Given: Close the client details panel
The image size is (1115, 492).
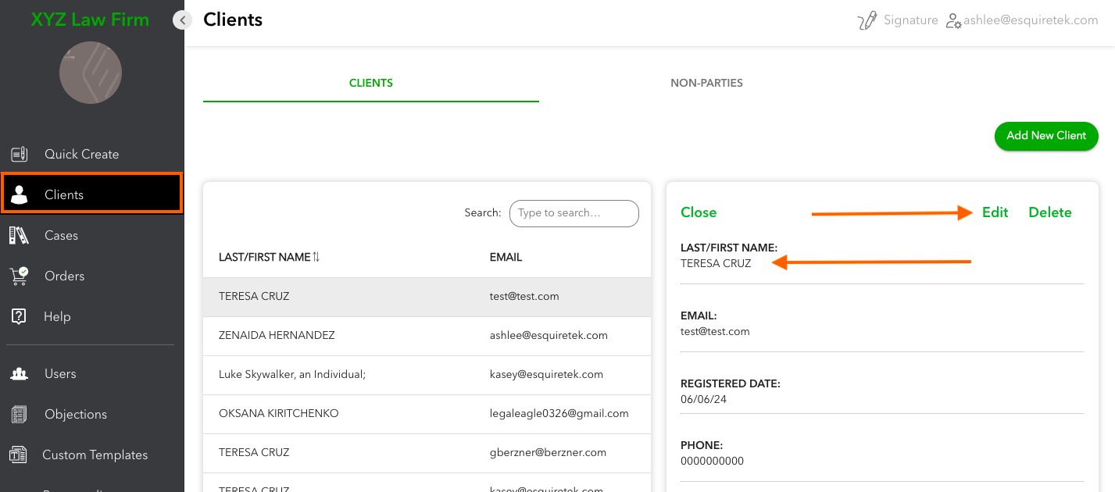Looking at the screenshot, I should (x=698, y=212).
